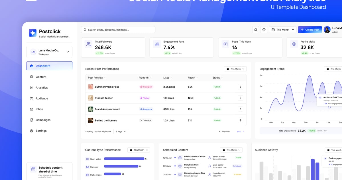Click the Postclick logo icon
This screenshot has height=180, width=342.
click(33, 33)
